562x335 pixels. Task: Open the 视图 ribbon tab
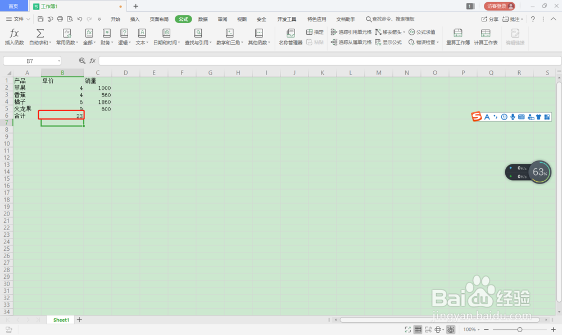point(242,19)
